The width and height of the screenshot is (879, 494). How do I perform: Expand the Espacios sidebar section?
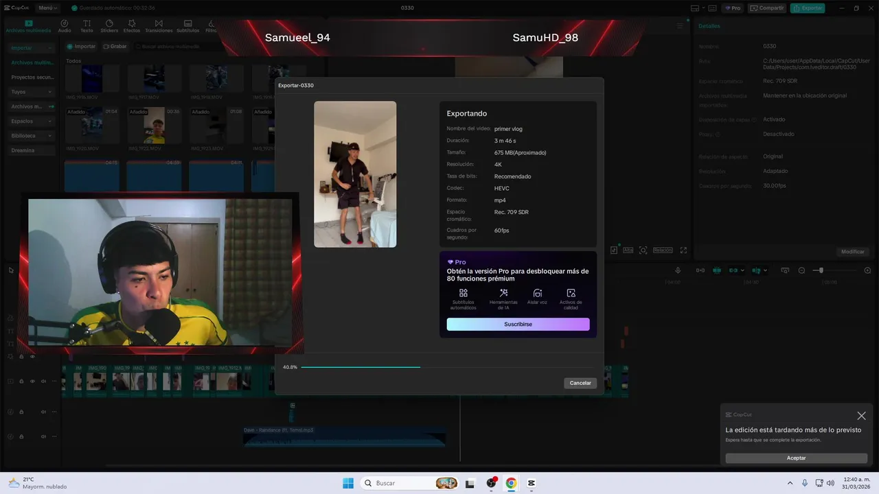[x=32, y=121]
